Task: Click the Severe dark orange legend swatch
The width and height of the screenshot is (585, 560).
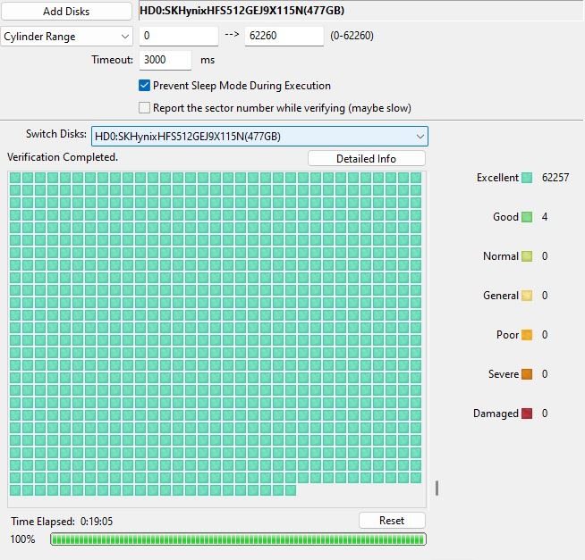Action: point(528,374)
